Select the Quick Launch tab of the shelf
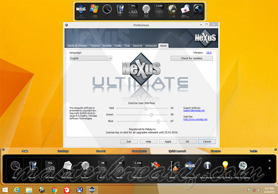The image size is (278, 194). (x=177, y=151)
